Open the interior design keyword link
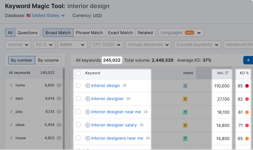Screen dimensions: 253x150 click(x=105, y=86)
